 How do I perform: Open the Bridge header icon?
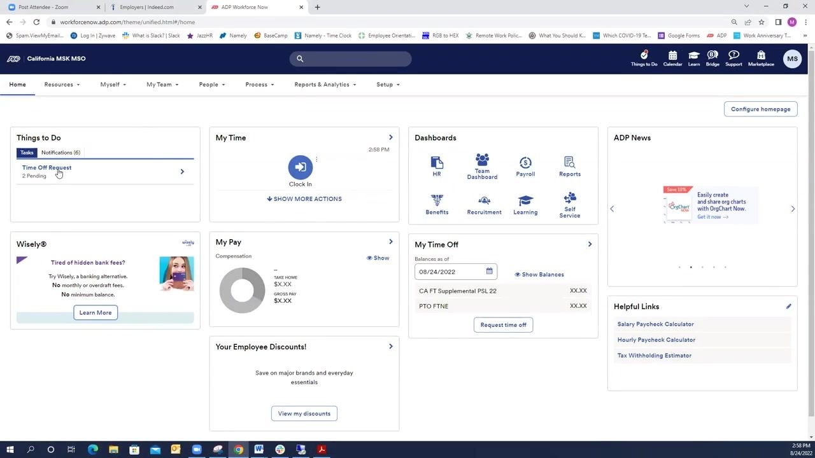(x=712, y=59)
